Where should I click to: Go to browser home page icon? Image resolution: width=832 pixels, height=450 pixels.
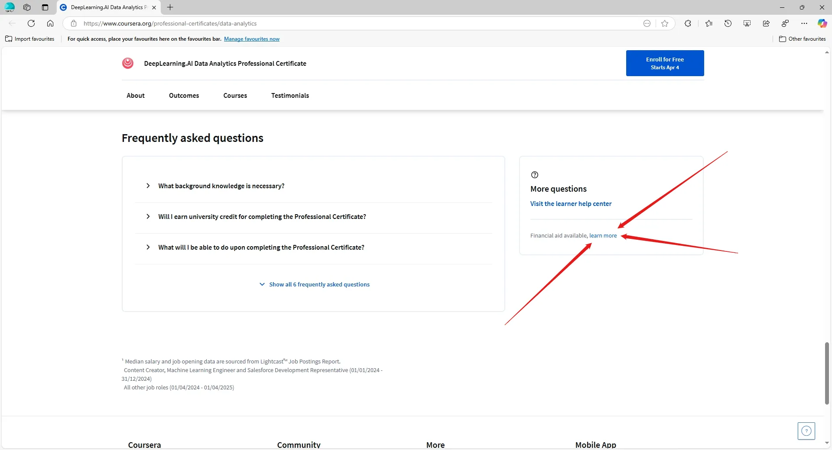pyautogui.click(x=50, y=23)
